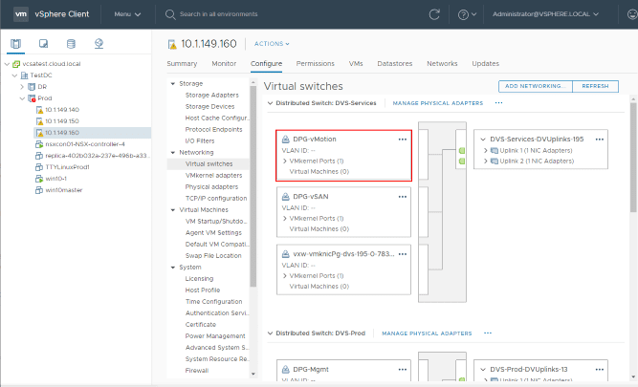Open the Hosts and Clusters inventory view
This screenshot has height=387, width=638.
pyautogui.click(x=16, y=44)
